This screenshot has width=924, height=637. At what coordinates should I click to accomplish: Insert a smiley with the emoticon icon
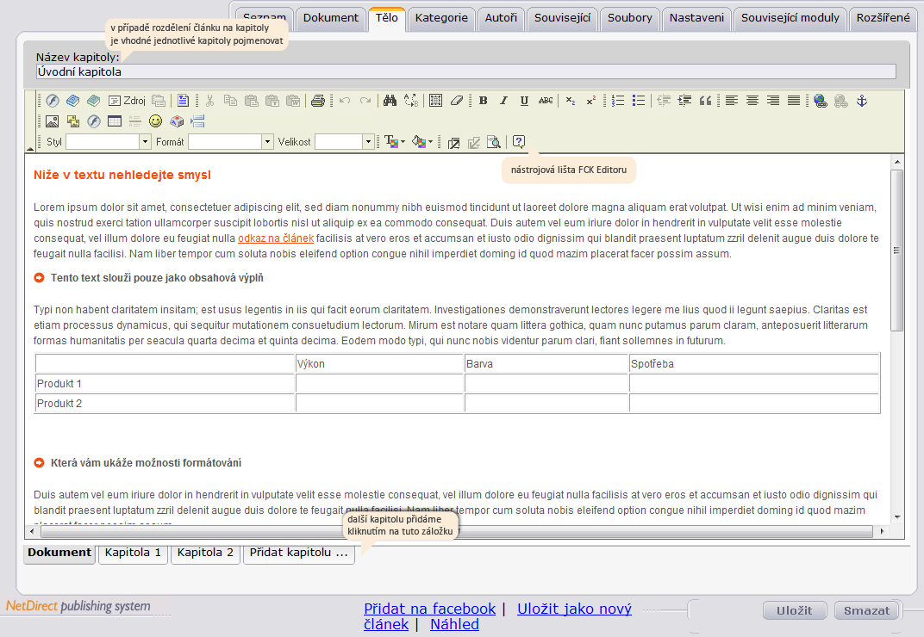(155, 121)
